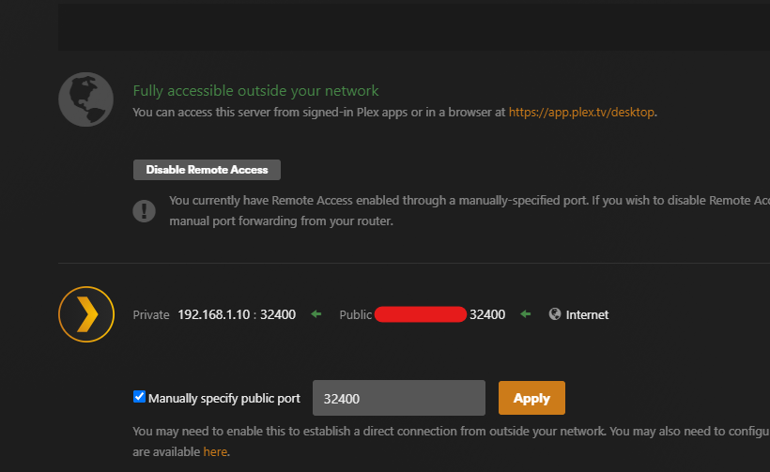Click the Private label text
The width and height of the screenshot is (770, 472).
coord(151,314)
